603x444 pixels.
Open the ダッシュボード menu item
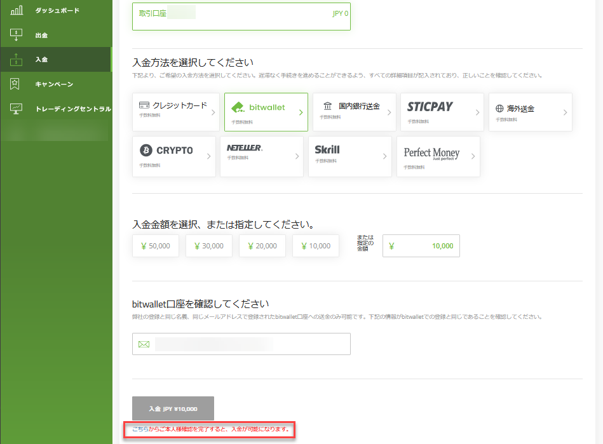click(x=57, y=10)
